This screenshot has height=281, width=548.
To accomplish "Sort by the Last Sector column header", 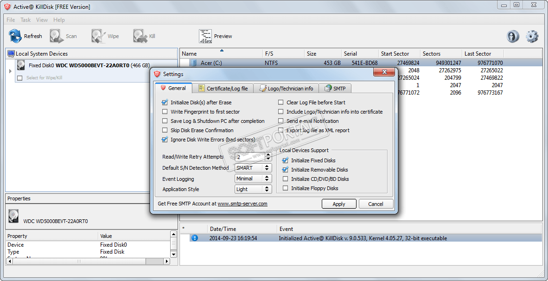I will [483, 53].
